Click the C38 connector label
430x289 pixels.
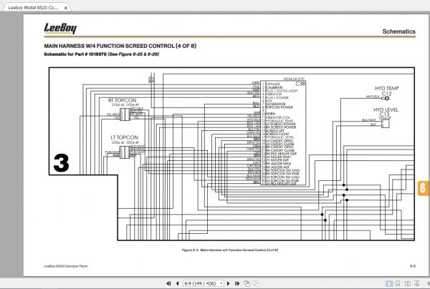pos(300,84)
